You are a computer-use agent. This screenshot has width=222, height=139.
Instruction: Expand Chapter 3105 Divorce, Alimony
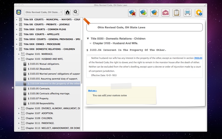pyautogui.click(x=19, y=108)
